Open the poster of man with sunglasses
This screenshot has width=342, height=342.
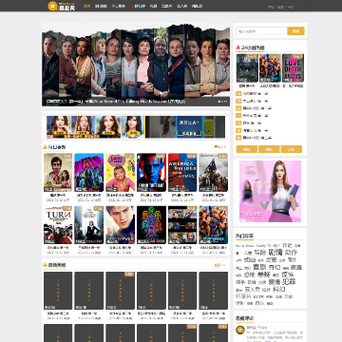click(x=58, y=173)
